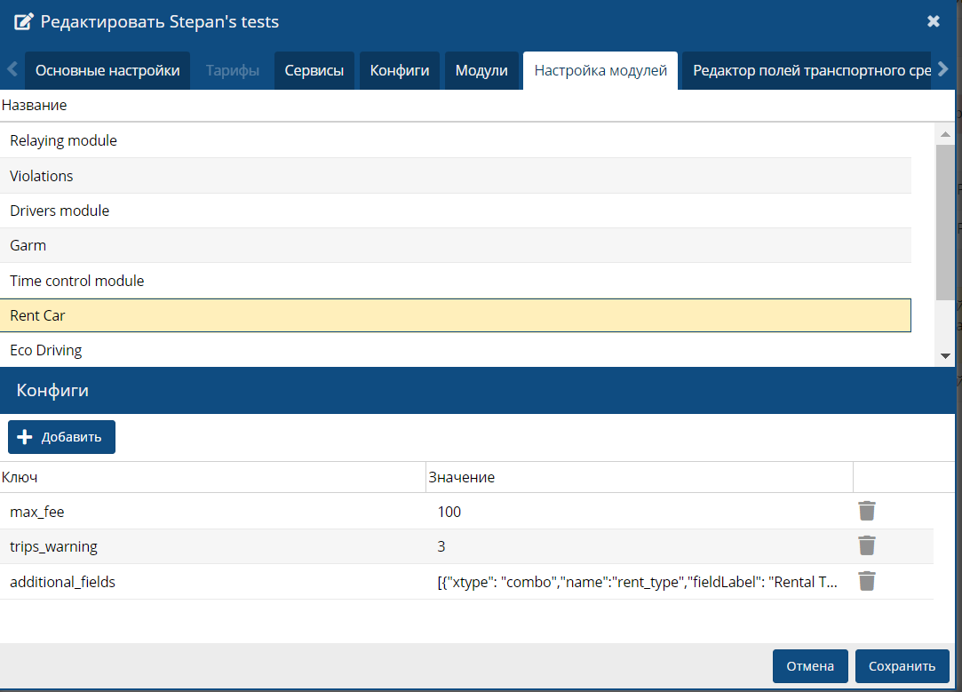Viewport: 962px width, 692px height.
Task: Delete the additional_fields config row
Action: point(866,581)
